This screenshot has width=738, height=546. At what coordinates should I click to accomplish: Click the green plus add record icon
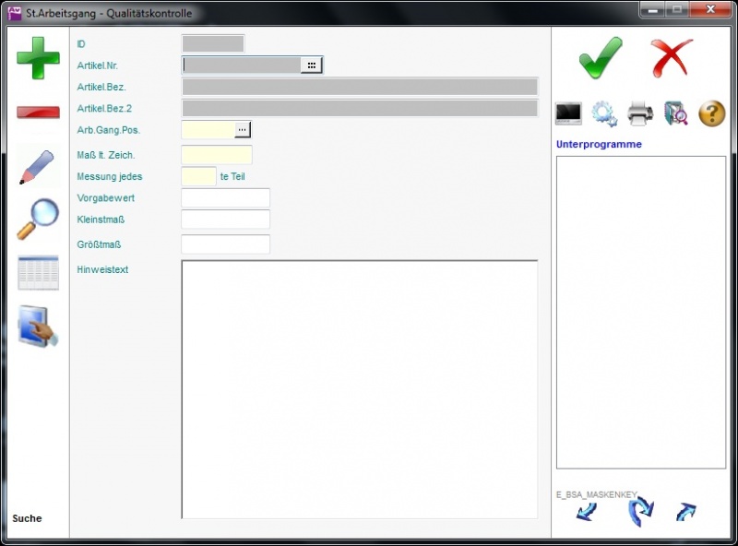point(38,58)
